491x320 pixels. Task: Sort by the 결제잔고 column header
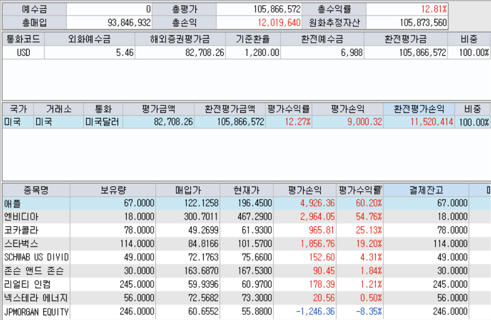tap(426, 190)
